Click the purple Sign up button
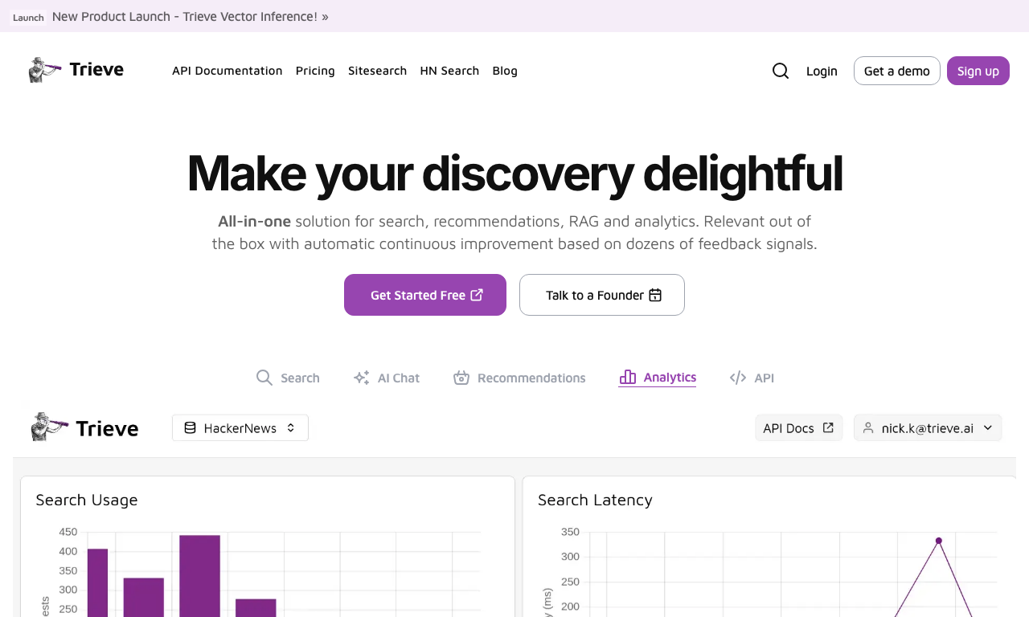 point(978,71)
